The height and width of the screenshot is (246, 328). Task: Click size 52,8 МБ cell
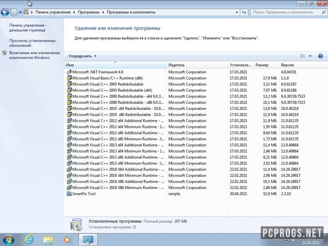click(270, 194)
